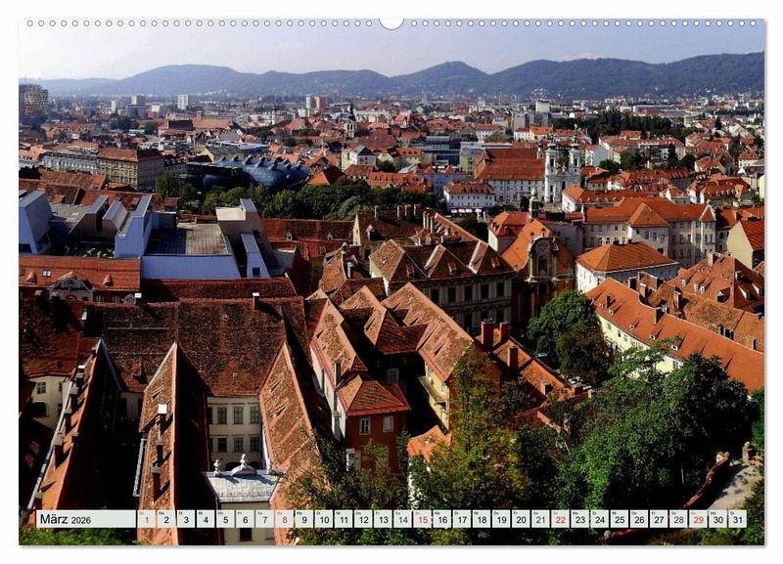Viewport: 783px width, 564px height.
Task: Select Sunday 29 in the calendar strip
Action: coord(699,519)
